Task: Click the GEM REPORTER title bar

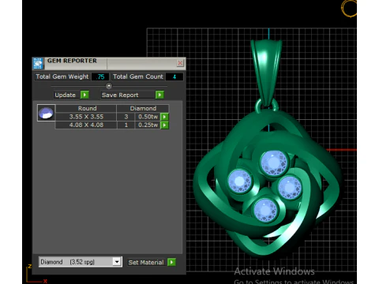Action: 109,63
